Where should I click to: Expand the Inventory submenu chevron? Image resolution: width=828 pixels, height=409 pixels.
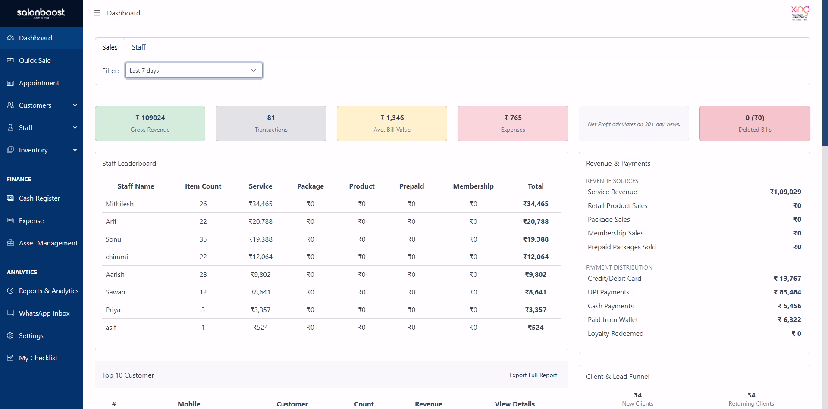click(75, 150)
